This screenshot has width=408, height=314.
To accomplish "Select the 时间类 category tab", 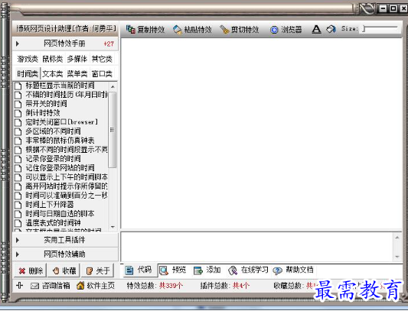I will pos(28,74).
